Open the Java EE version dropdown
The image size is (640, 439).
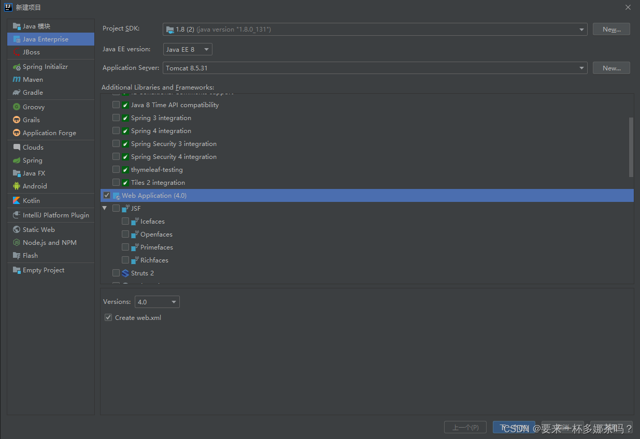pyautogui.click(x=188, y=49)
